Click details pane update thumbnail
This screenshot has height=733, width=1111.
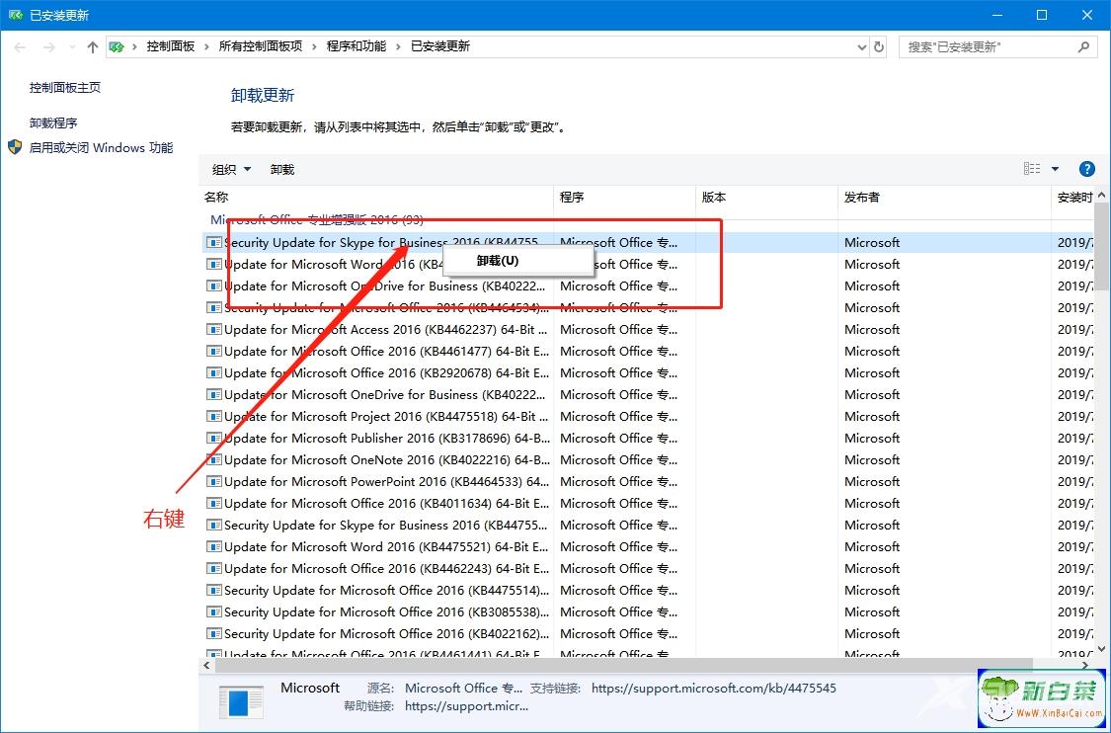241,702
